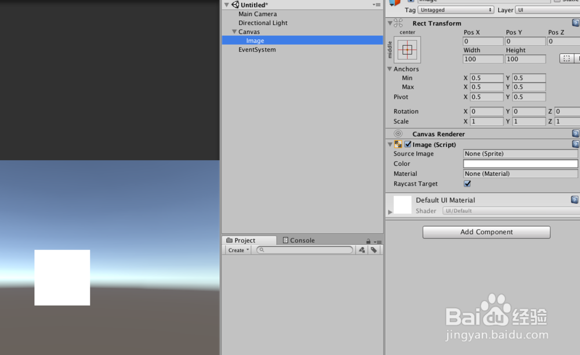This screenshot has height=355, width=580.
Task: Click the Canvas Renderer component icon
Action: (x=398, y=134)
